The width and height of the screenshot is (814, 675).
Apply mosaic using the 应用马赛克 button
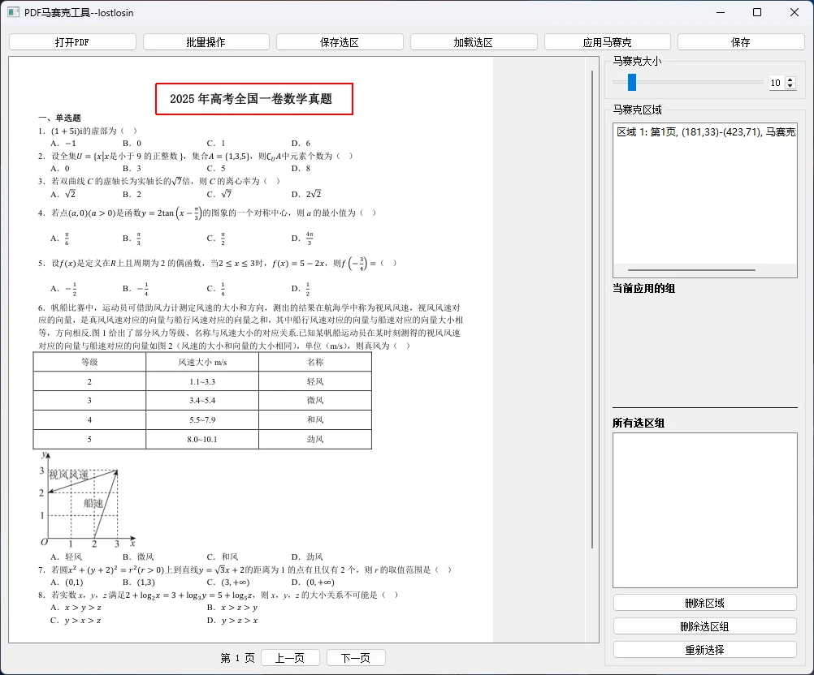[607, 41]
